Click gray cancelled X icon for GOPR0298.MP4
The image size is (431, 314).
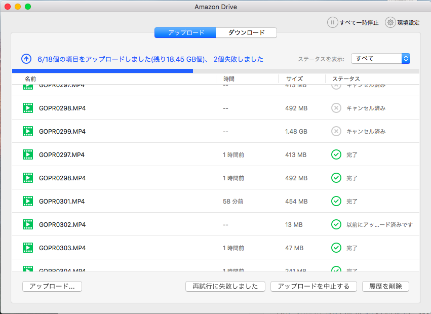pyautogui.click(x=336, y=108)
